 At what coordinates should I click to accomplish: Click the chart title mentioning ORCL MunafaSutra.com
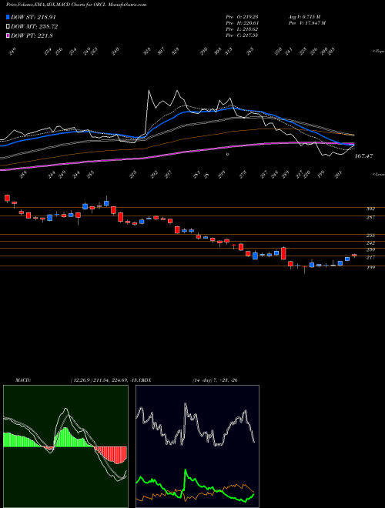click(x=76, y=5)
